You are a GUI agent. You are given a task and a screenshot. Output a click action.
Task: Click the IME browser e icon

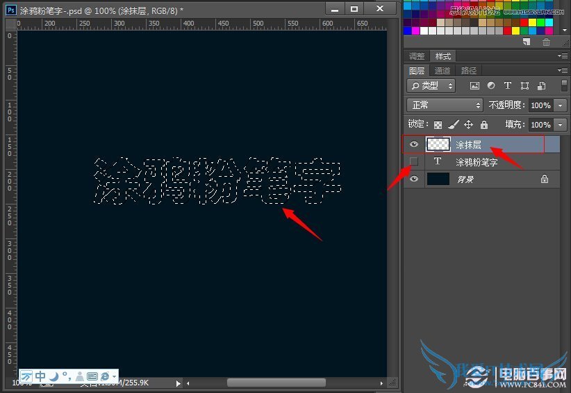tap(106, 376)
